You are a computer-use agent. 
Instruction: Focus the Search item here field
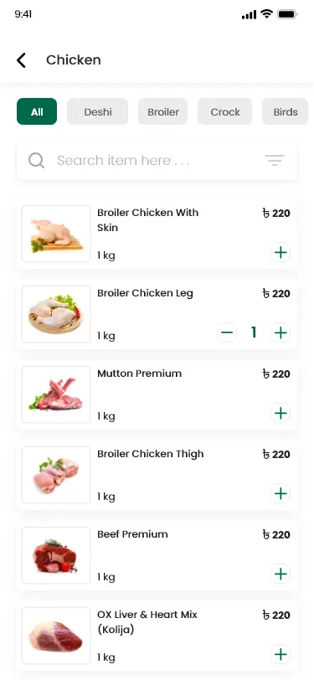coord(157,161)
